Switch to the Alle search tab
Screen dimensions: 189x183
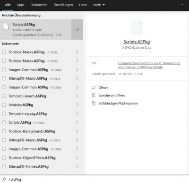pyautogui.click(x=8, y=5)
